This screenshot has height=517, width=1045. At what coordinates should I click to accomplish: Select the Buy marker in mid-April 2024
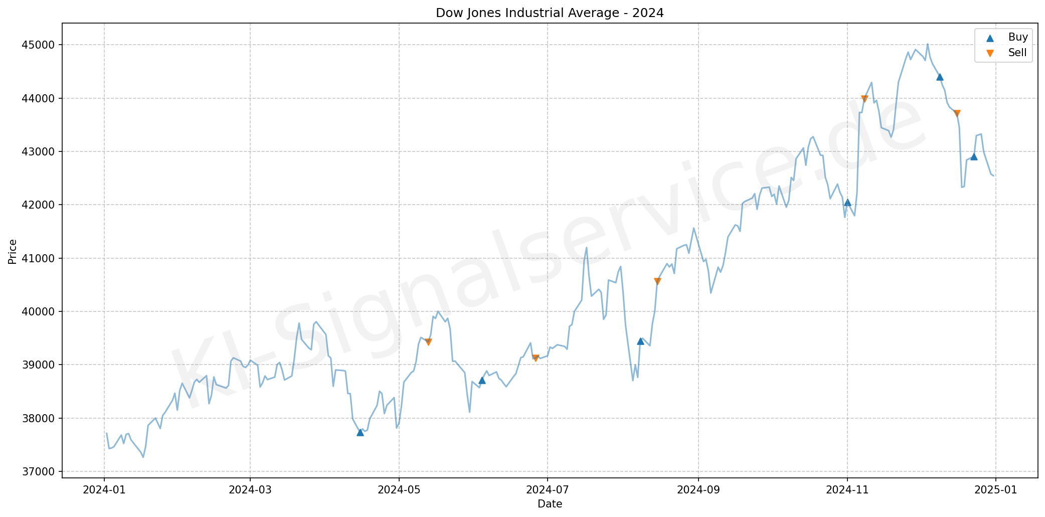pyautogui.click(x=360, y=432)
